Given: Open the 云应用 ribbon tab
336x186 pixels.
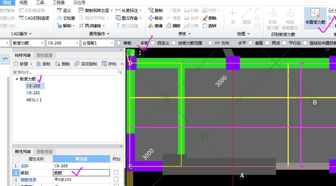Looking at the screenshot, I should pos(79,3).
